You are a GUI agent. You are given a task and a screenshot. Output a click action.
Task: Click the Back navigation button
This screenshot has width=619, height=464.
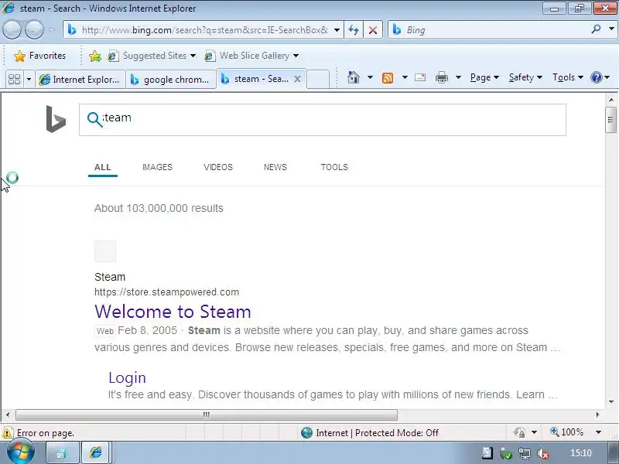tap(12, 29)
